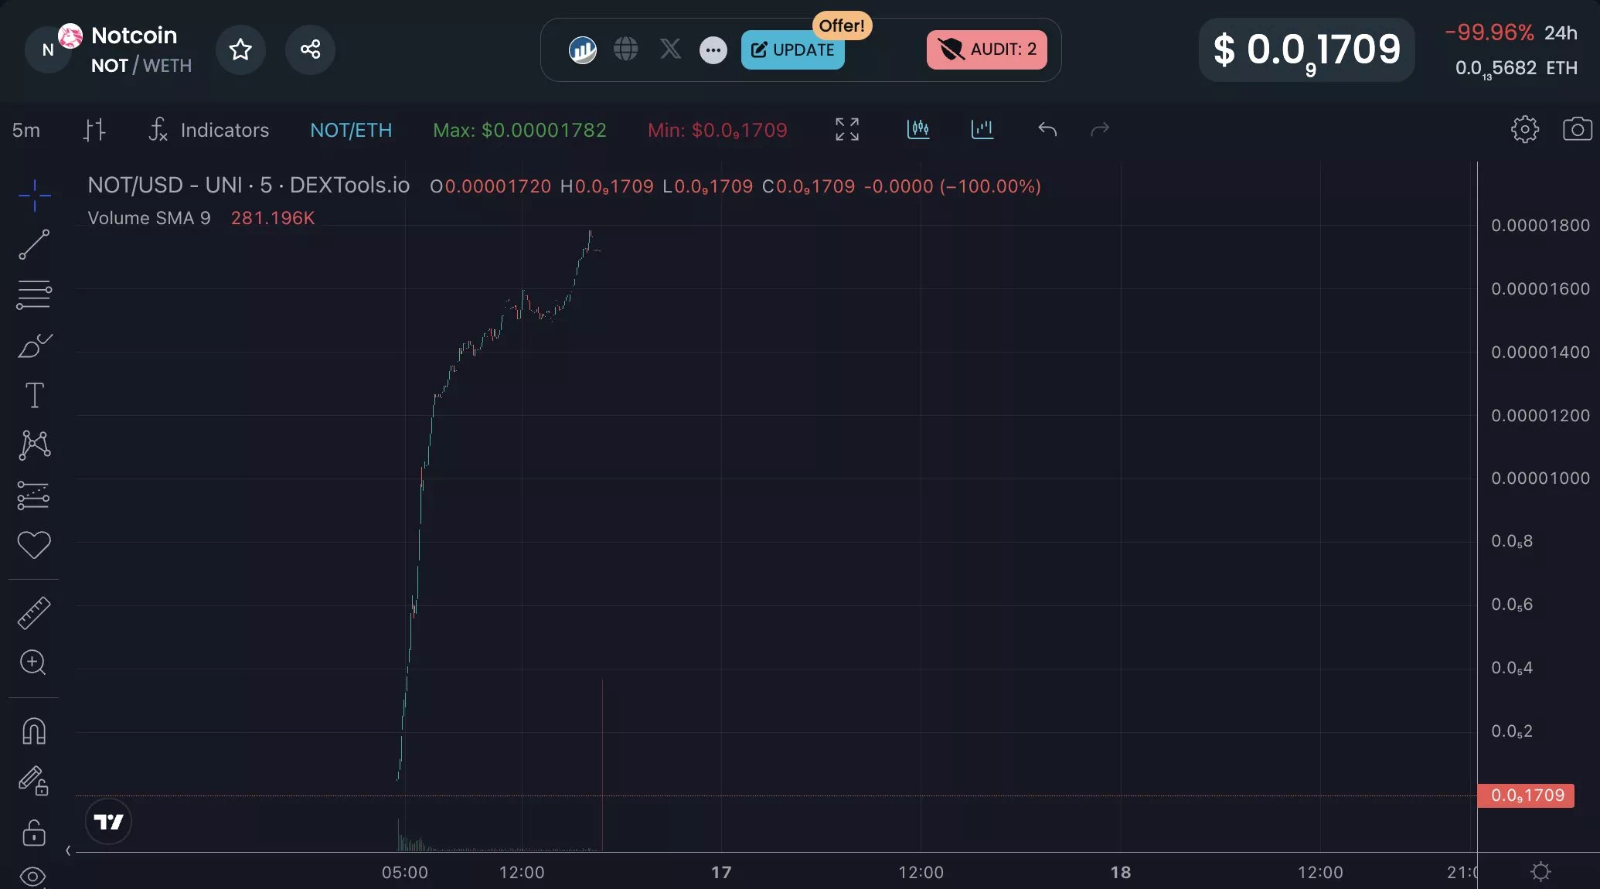The height and width of the screenshot is (889, 1600).
Task: Open the AUDIT: 2 warning badge
Action: (986, 49)
